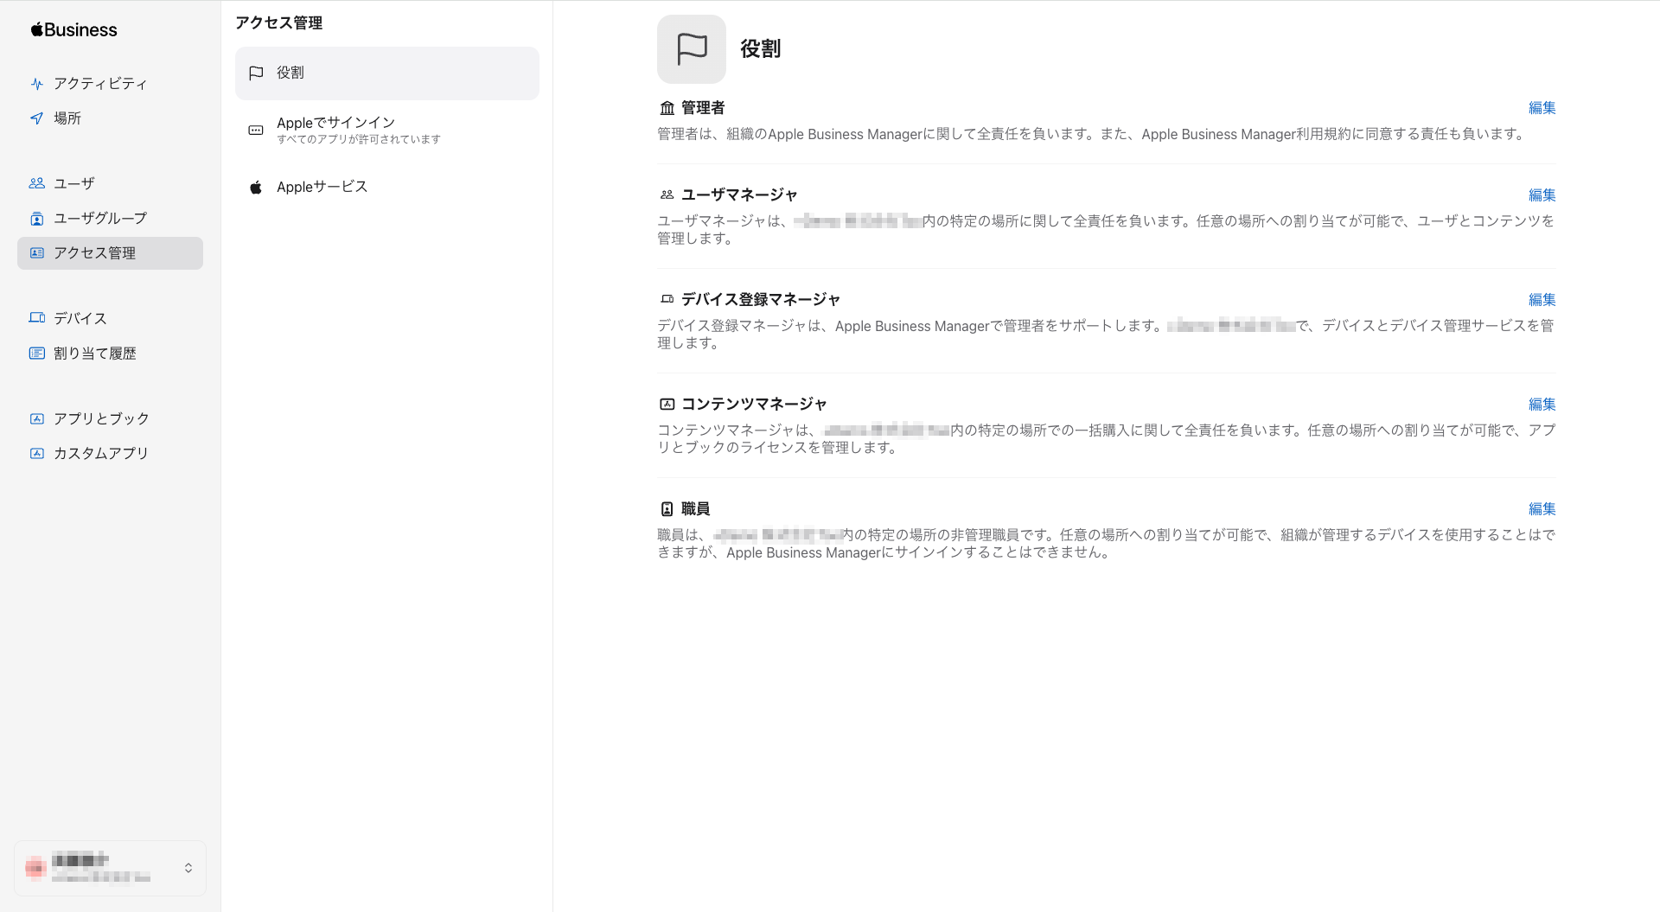Viewport: 1660px width, 912px height.
Task: Click 編集 for the デバイス登録マネージャ role
Action: [x=1542, y=300]
